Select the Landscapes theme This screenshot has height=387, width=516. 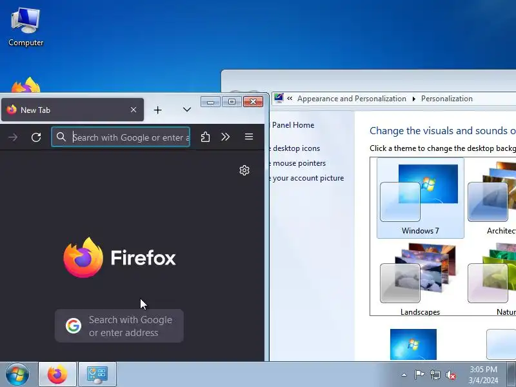coord(421,279)
